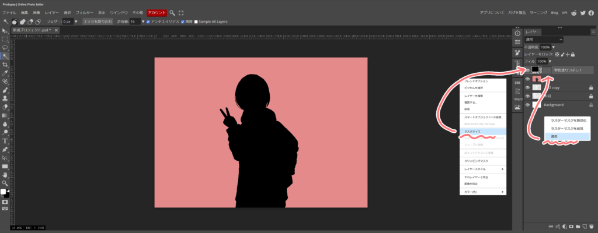Click the foreground color swatch in toolbar
The width and height of the screenshot is (598, 233).
tap(3, 191)
